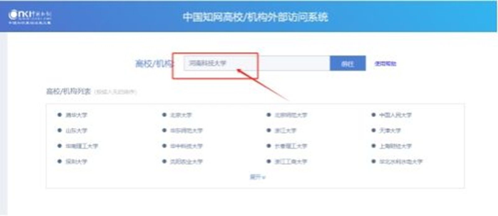The width and height of the screenshot is (498, 216).
Task: Select 北京大学 from the list
Action: click(181, 115)
